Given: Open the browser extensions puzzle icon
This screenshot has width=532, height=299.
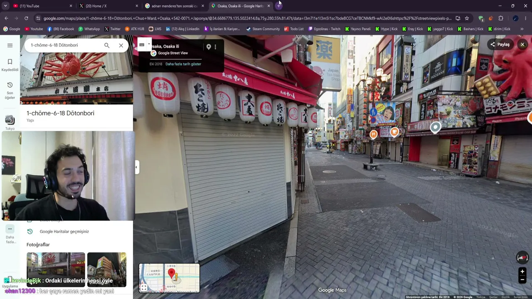Looking at the screenshot, I should pos(501,18).
